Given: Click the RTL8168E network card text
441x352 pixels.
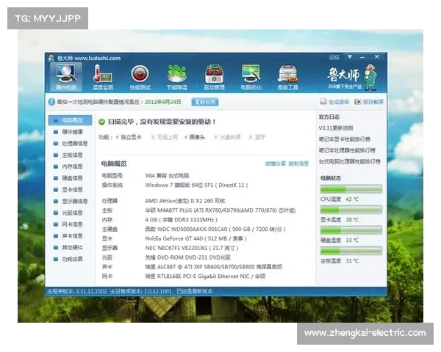Looking at the screenshot, I should point(205,276).
